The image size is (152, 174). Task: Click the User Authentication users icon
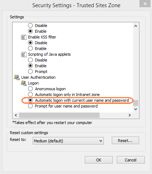[x=17, y=77]
